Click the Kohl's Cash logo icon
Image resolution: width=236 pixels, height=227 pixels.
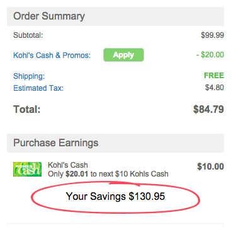[27, 169]
